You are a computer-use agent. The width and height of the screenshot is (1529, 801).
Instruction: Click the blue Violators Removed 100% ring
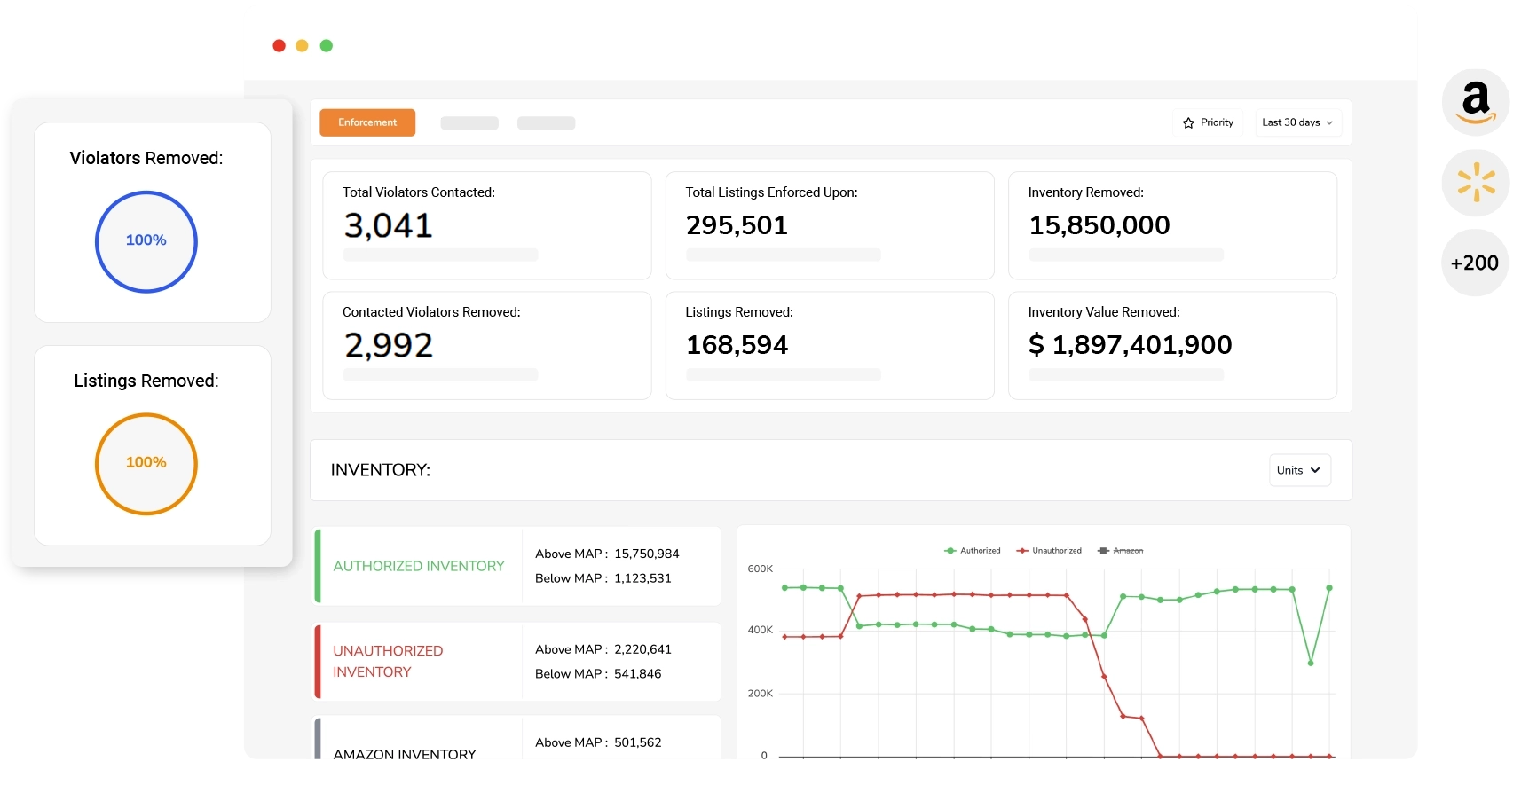pyautogui.click(x=146, y=241)
